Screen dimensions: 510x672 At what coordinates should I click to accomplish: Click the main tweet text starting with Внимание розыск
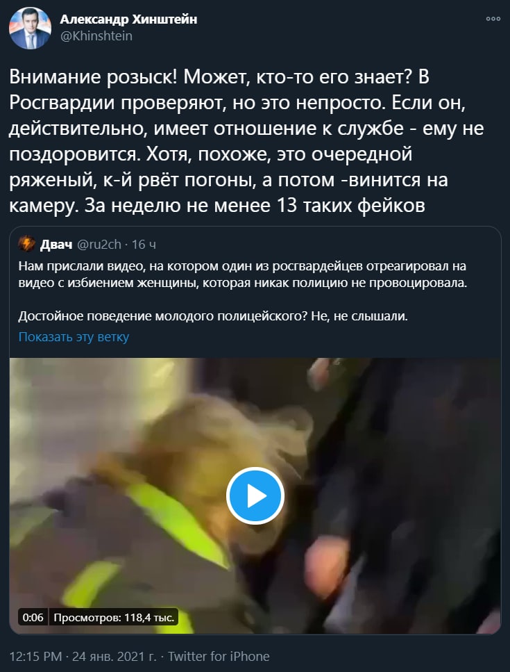click(246, 142)
